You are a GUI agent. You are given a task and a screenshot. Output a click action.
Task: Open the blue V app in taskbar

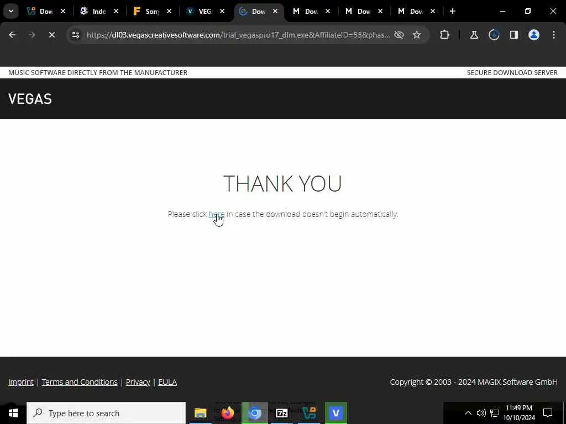point(336,413)
